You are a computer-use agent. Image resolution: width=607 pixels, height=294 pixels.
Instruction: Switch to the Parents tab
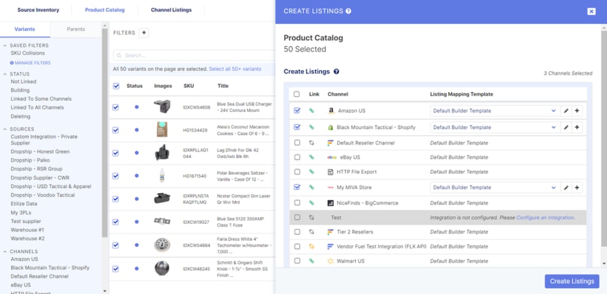click(76, 29)
